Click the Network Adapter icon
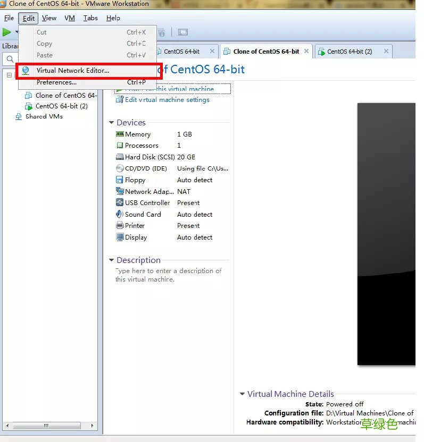 click(120, 191)
